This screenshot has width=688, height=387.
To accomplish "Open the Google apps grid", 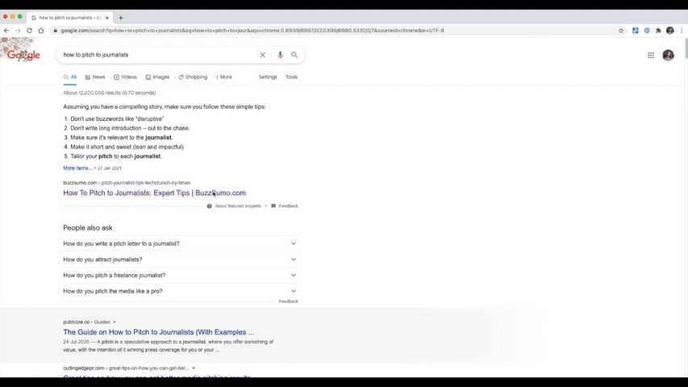I will [651, 56].
